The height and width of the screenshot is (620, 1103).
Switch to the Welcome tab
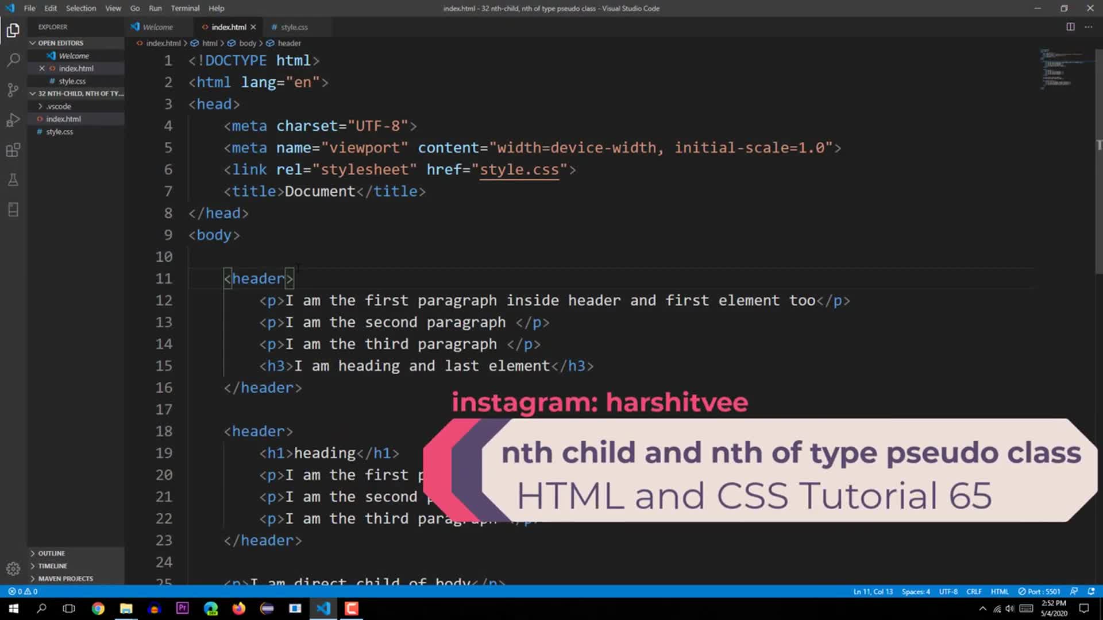[x=157, y=27]
